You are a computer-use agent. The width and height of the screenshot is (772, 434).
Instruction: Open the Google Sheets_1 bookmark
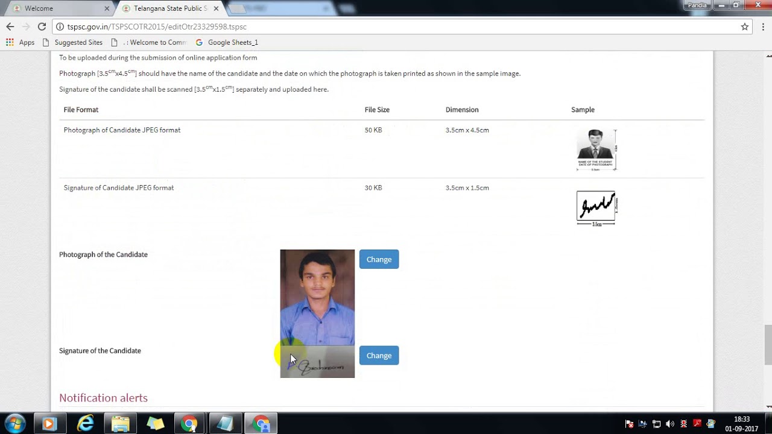(x=227, y=42)
